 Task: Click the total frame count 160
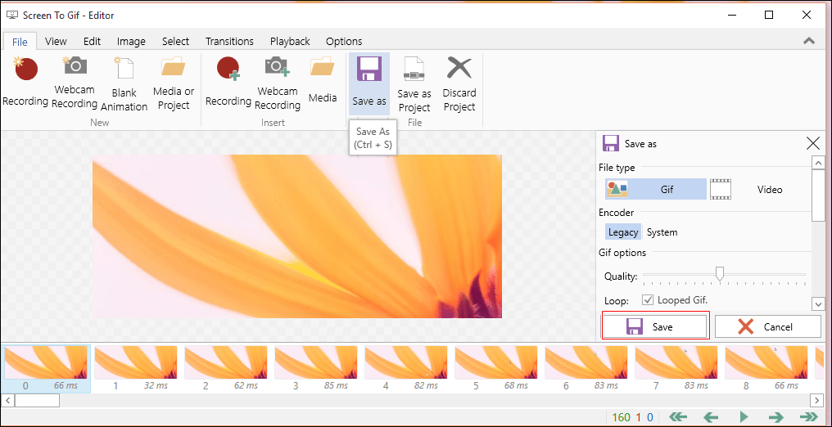(621, 417)
